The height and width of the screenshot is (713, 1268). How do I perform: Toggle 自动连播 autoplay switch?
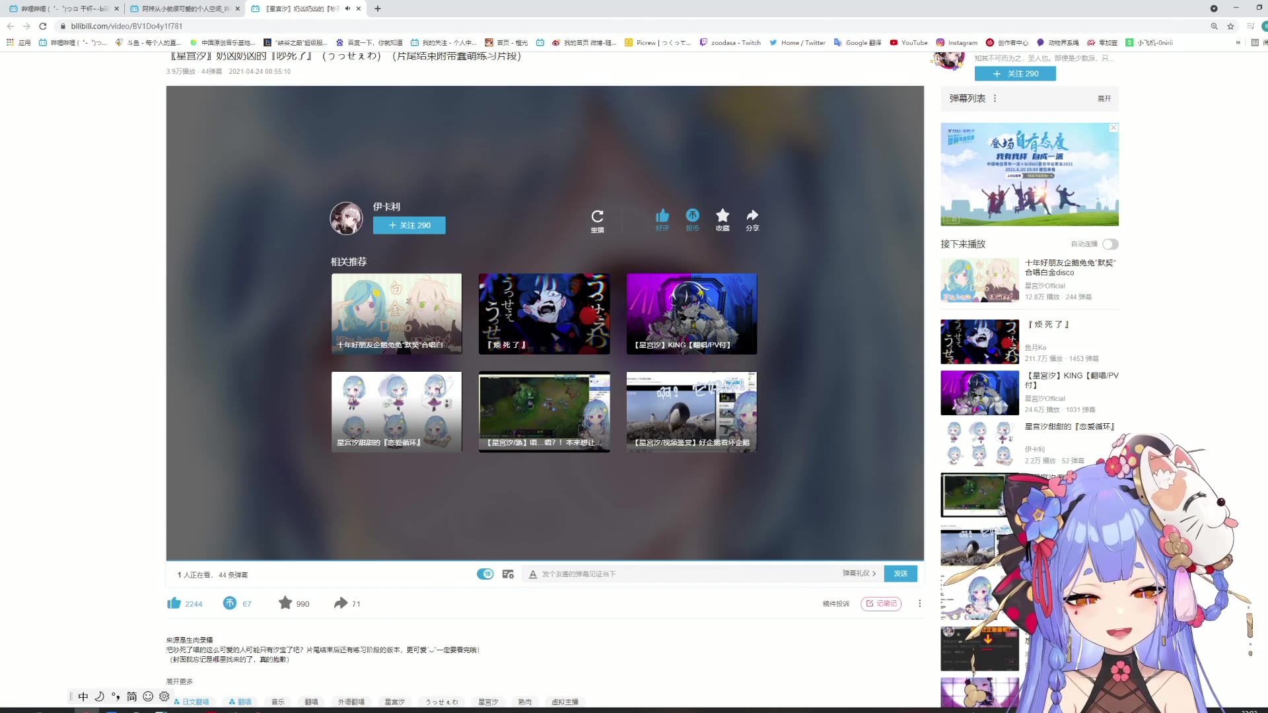pos(1110,244)
